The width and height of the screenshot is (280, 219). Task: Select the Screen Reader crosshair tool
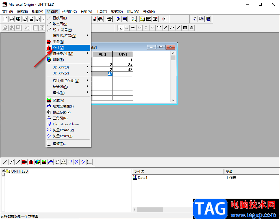click(x=133, y=28)
